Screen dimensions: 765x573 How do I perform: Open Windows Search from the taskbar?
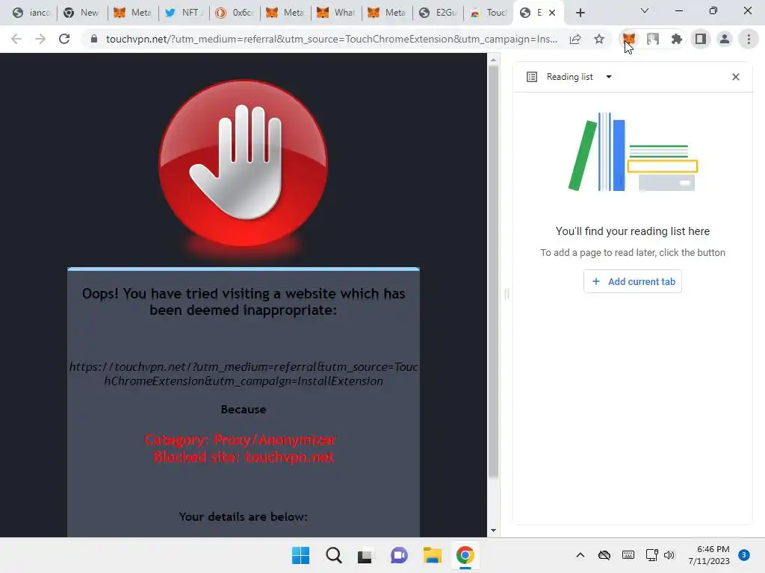(334, 555)
